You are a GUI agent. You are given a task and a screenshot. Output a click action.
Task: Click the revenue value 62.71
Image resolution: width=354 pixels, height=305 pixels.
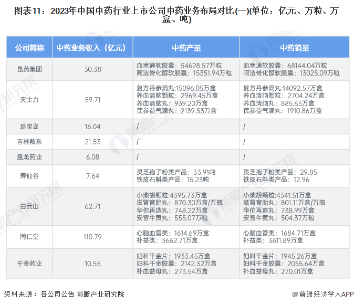pyautogui.click(x=92, y=206)
